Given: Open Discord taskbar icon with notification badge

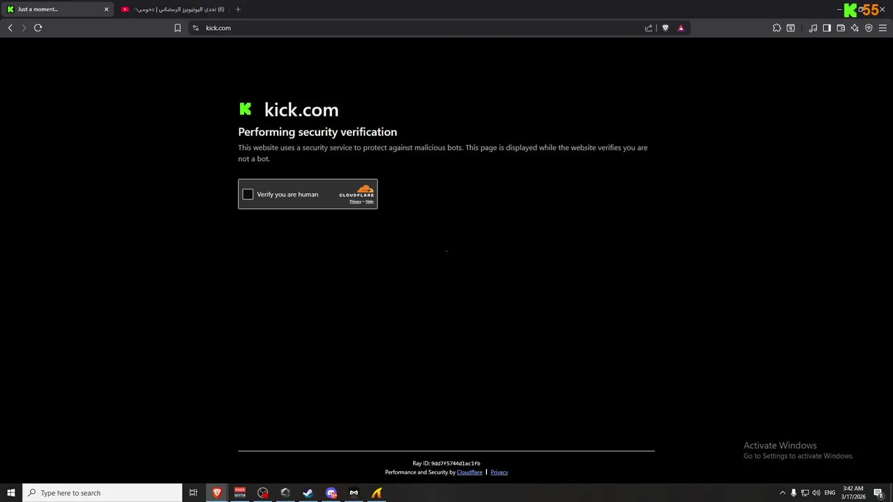Looking at the screenshot, I should point(331,493).
